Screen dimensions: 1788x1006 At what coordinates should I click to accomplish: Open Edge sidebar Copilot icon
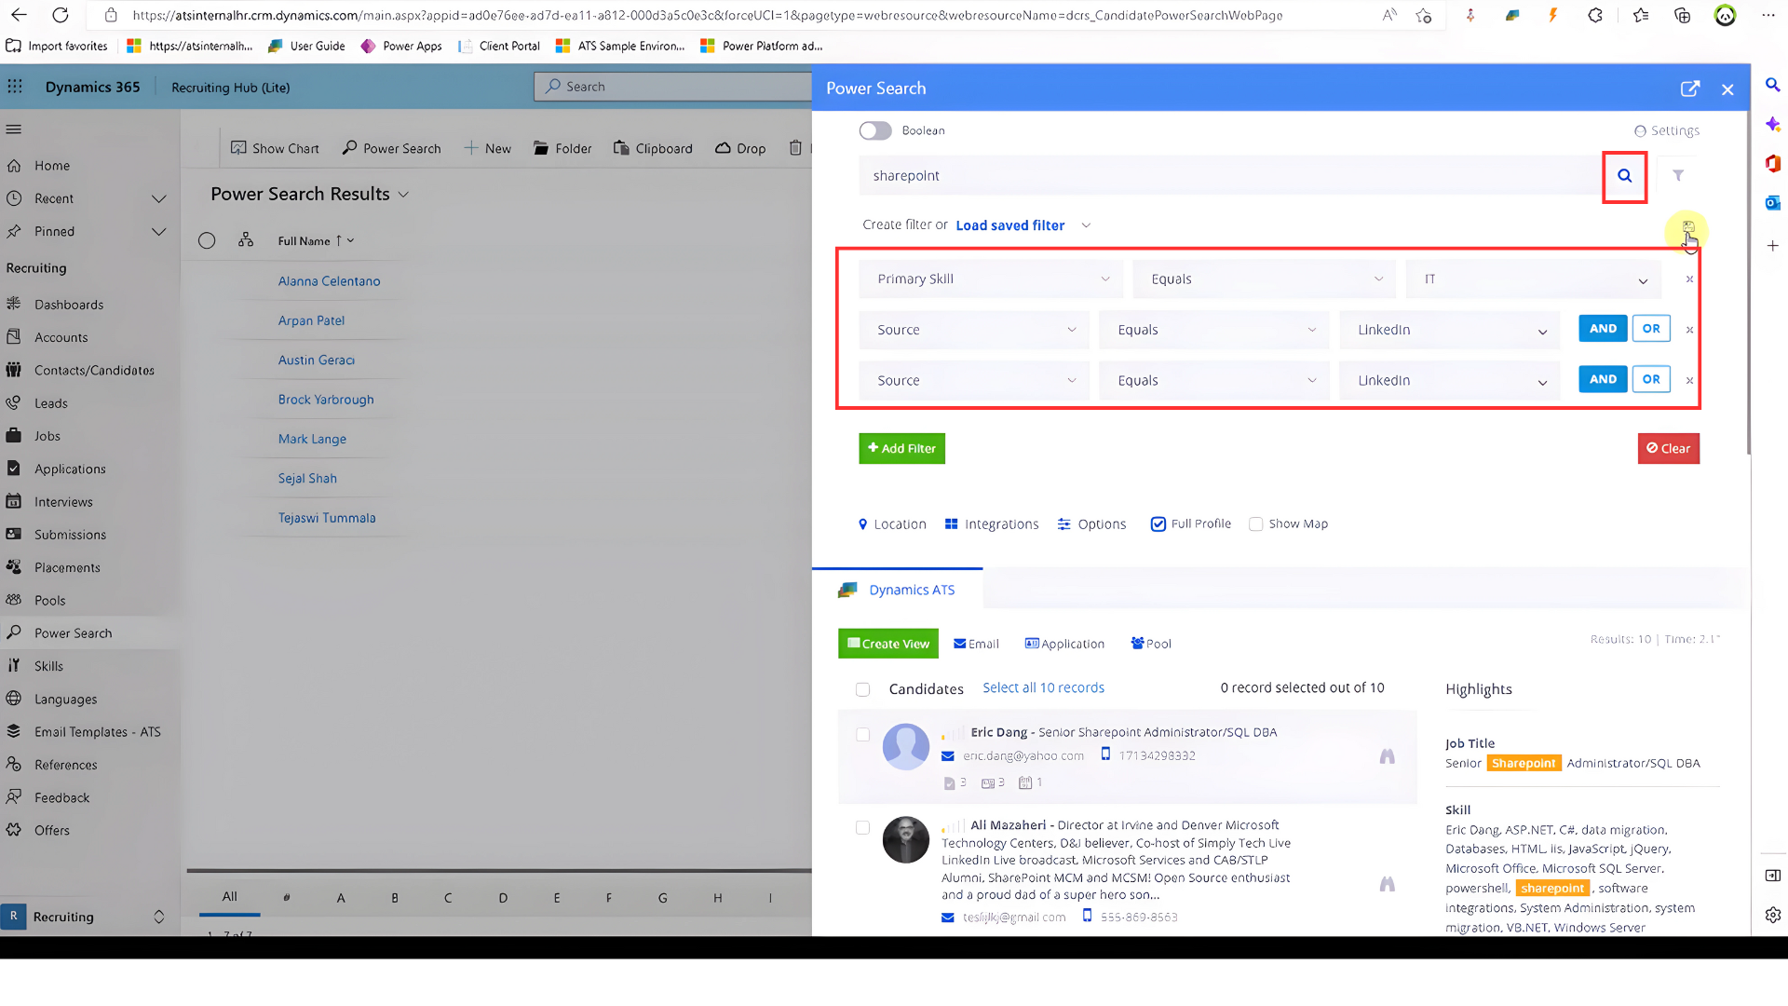pos(1772,124)
